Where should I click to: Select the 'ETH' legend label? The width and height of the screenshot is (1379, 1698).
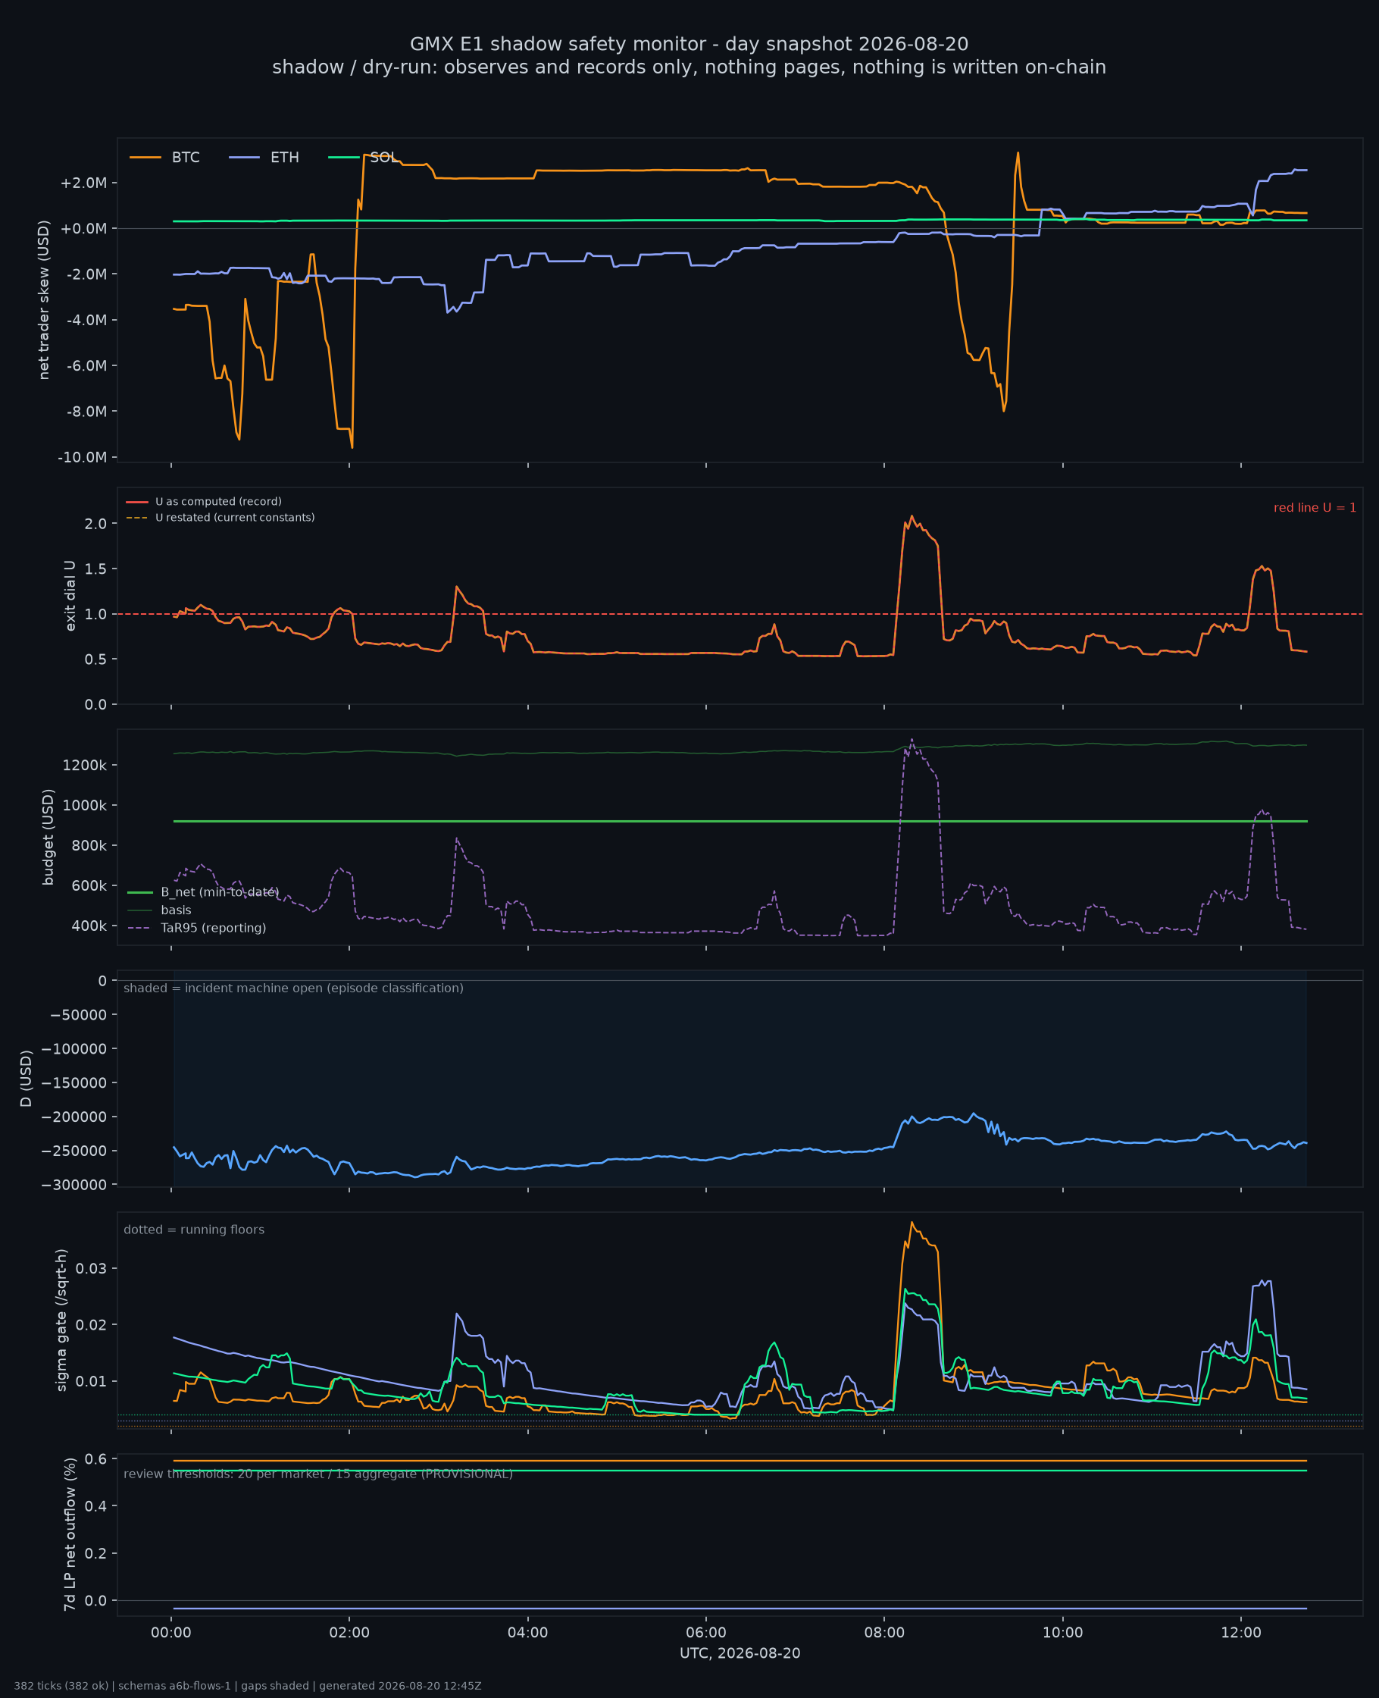coord(285,158)
